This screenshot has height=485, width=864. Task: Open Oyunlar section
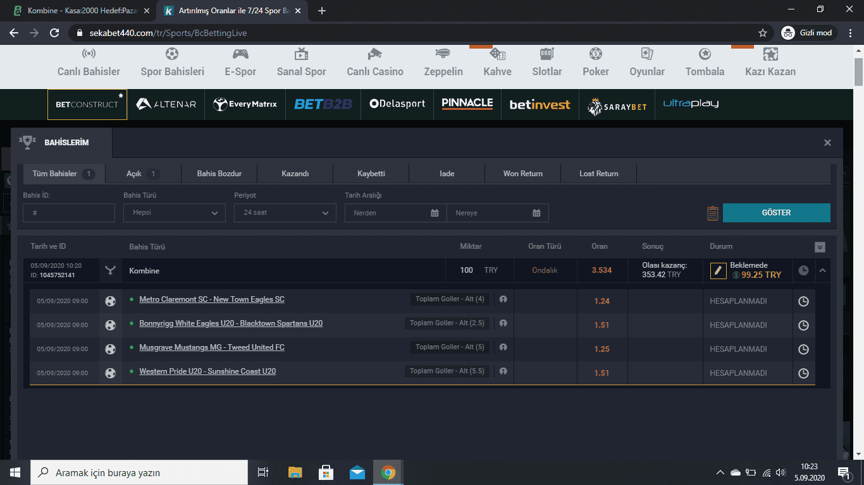[x=647, y=63]
